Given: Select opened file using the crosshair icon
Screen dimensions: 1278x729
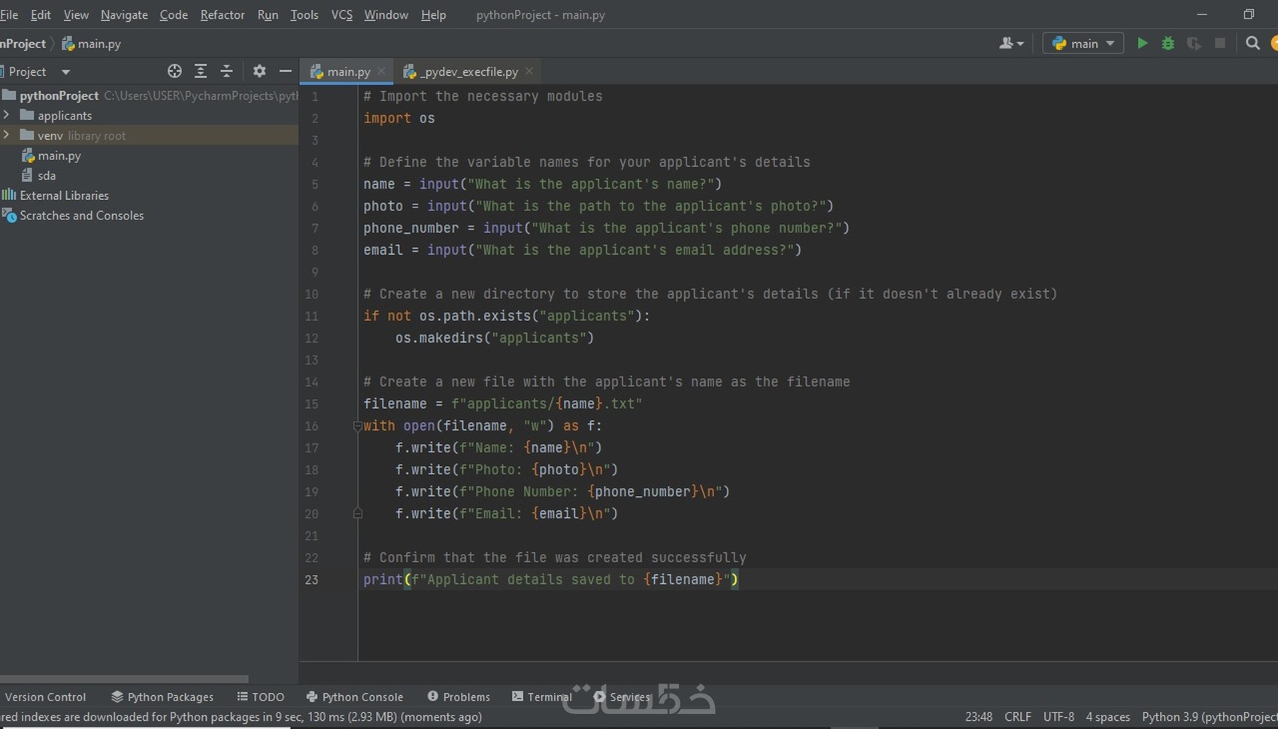Looking at the screenshot, I should pyautogui.click(x=174, y=71).
